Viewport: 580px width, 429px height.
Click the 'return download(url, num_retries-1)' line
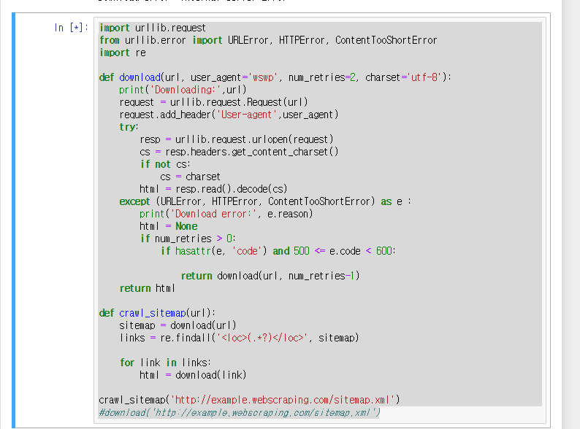pyautogui.click(x=270, y=276)
